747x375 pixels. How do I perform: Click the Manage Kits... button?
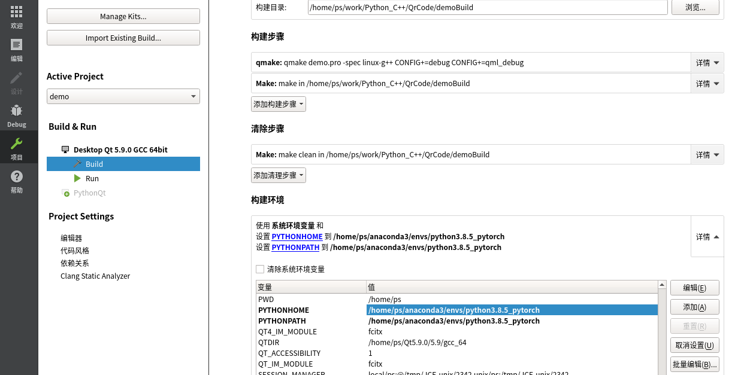[123, 16]
